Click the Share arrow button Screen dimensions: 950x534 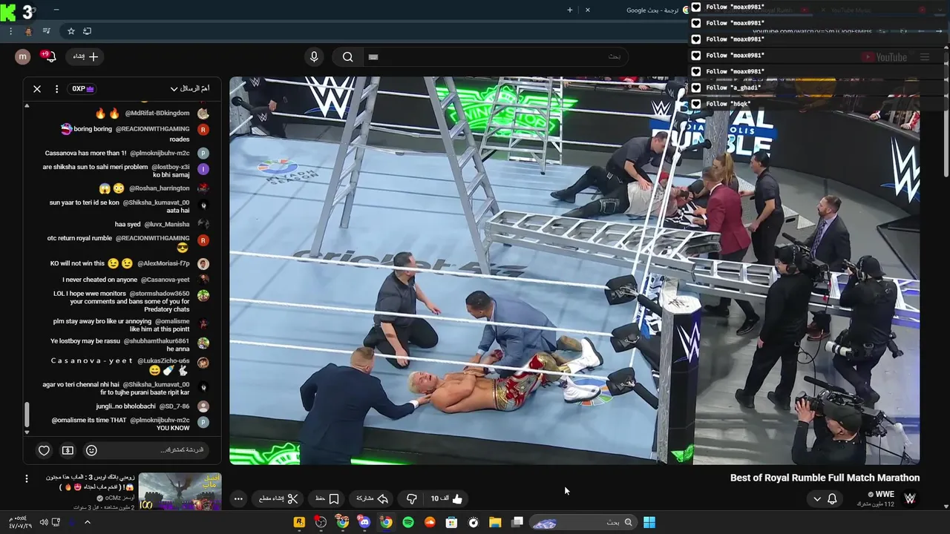pos(373,499)
